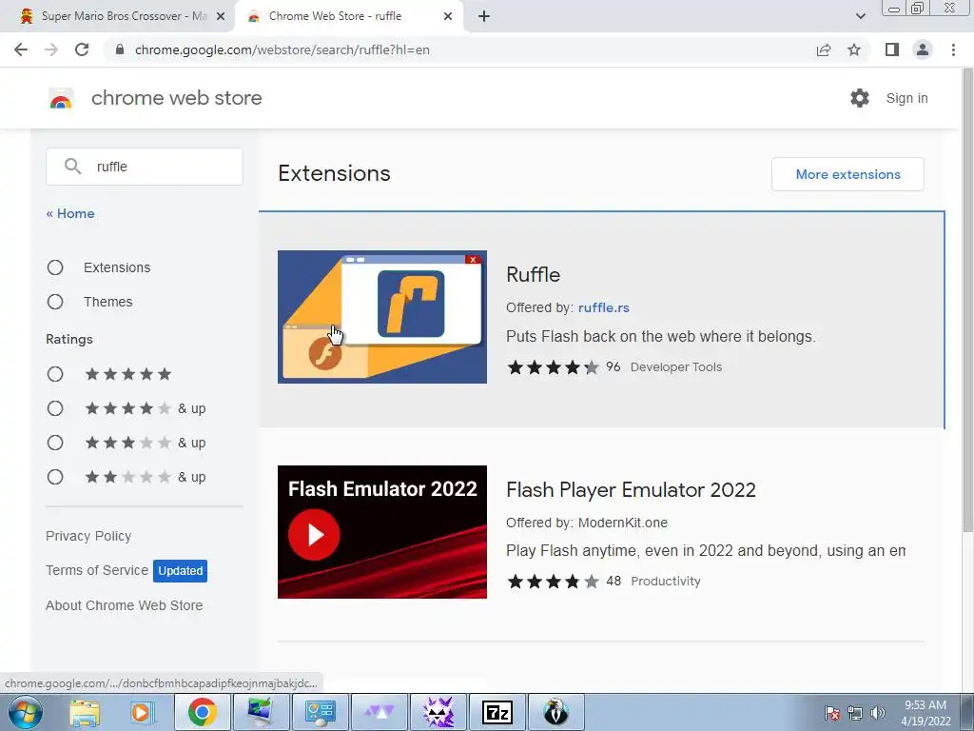Filter by two stars & up

pos(55,477)
